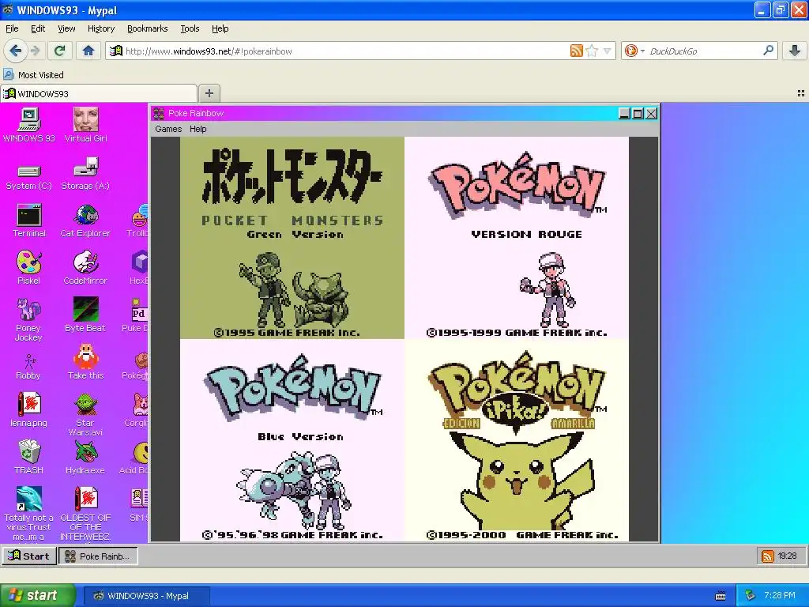This screenshot has width=809, height=607.
Task: Open the browser Downloads arrow button
Action: (x=795, y=51)
